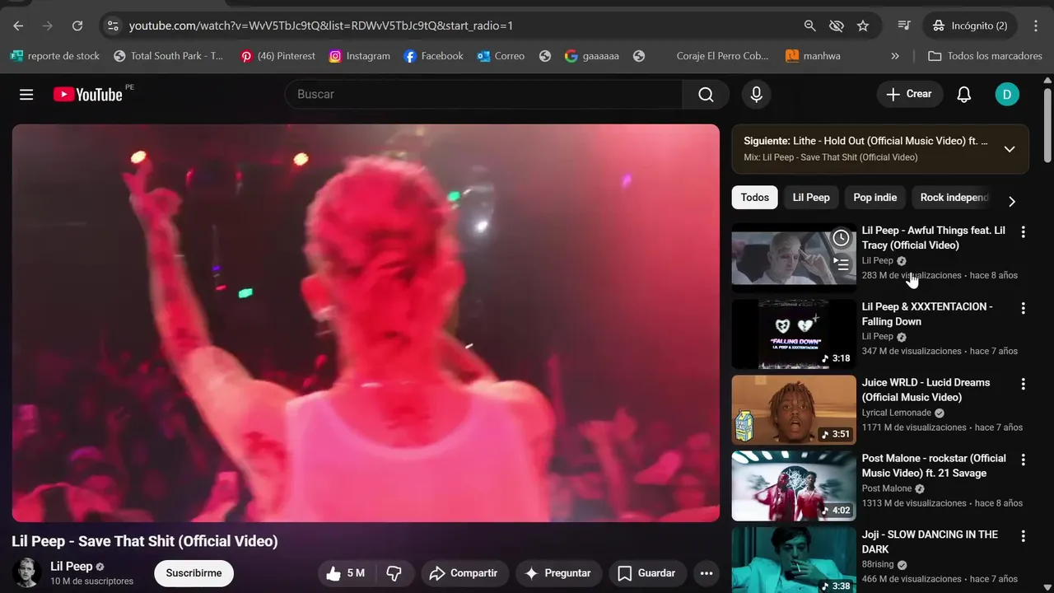Open Total South Park bookmark
1054x593 pixels.
[x=168, y=56]
